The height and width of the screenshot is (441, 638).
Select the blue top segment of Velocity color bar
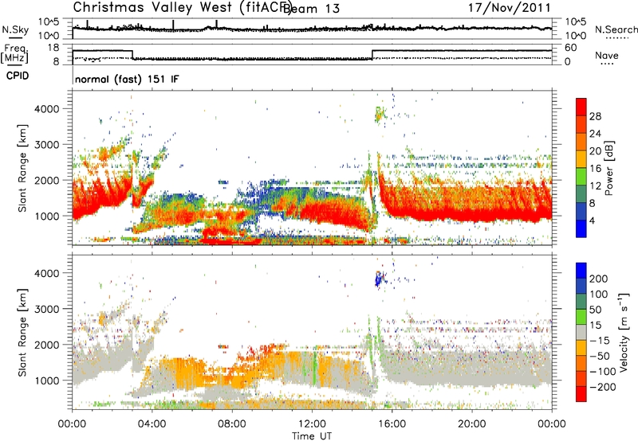click(x=581, y=271)
